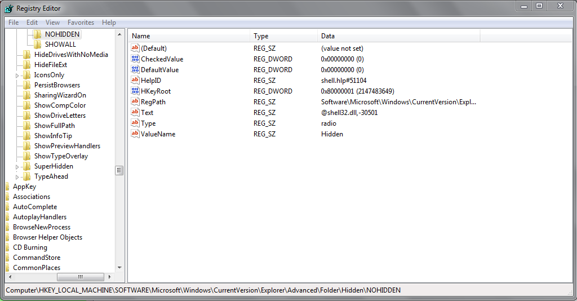Select the Associations key in the tree
Screen dimensions: 577x301
(32, 197)
